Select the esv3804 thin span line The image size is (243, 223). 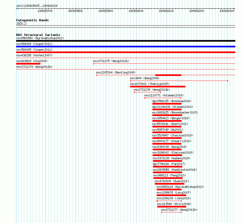pyautogui.click(x=179, y=81)
